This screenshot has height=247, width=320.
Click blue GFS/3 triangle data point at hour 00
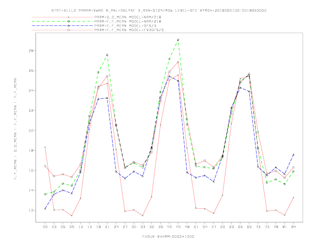tap(45, 209)
